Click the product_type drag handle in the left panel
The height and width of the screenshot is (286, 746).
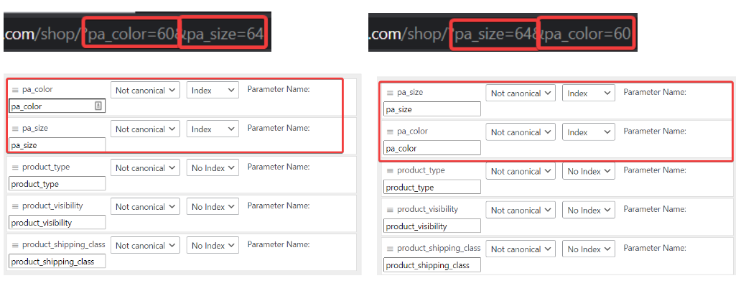(x=15, y=167)
